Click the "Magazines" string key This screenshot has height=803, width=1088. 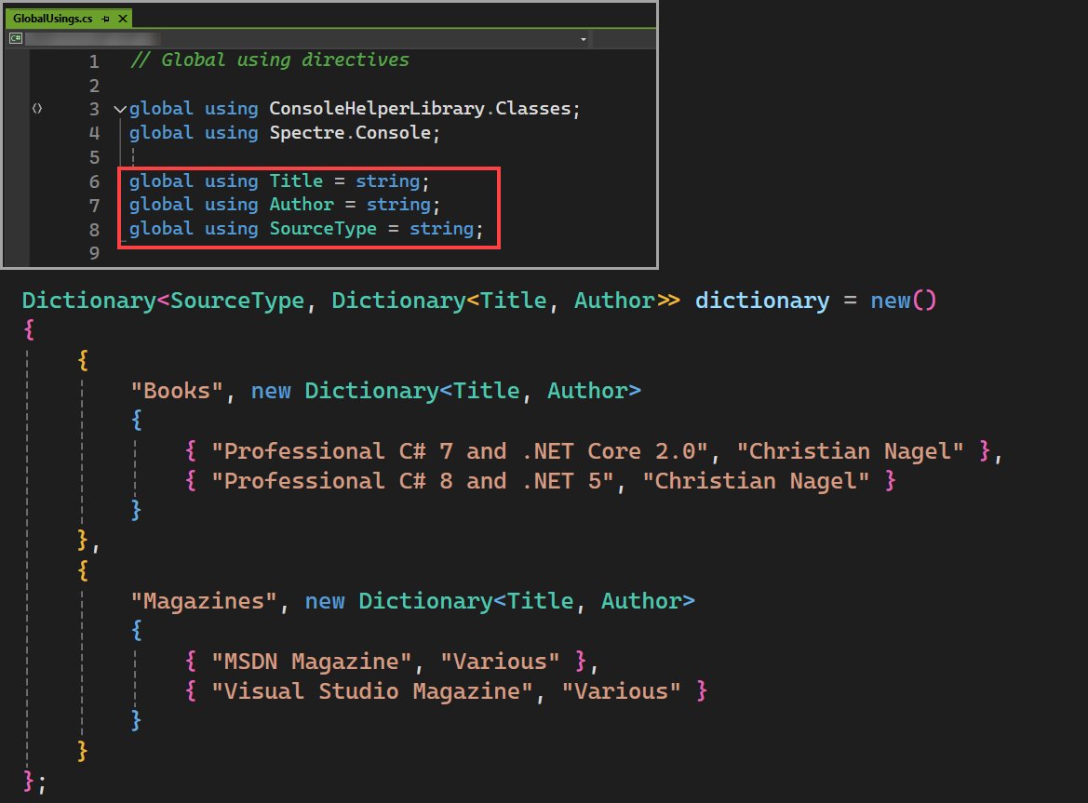point(204,600)
